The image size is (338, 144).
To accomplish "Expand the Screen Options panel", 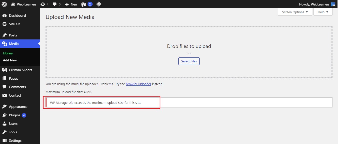I will (295, 12).
